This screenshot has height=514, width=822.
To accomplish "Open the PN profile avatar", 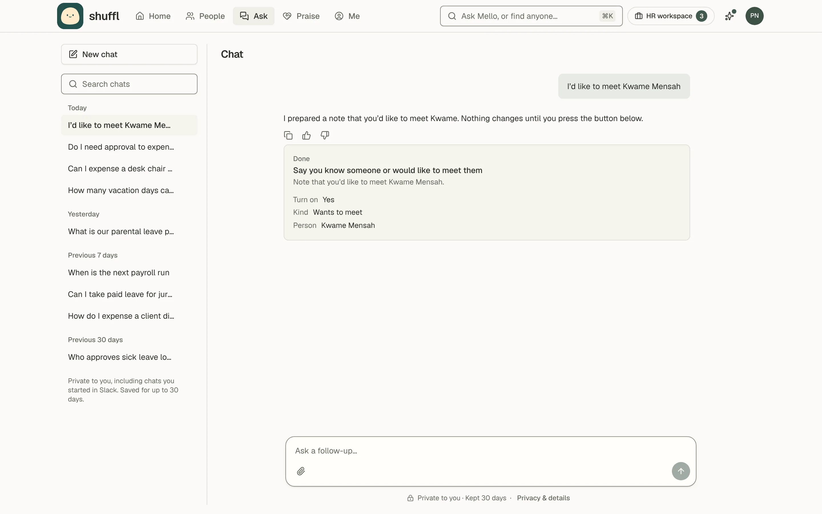I will click(754, 16).
